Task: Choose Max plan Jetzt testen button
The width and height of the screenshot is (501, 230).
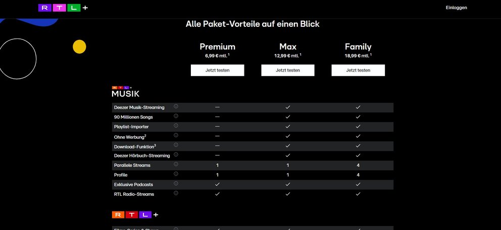Action: pos(287,70)
